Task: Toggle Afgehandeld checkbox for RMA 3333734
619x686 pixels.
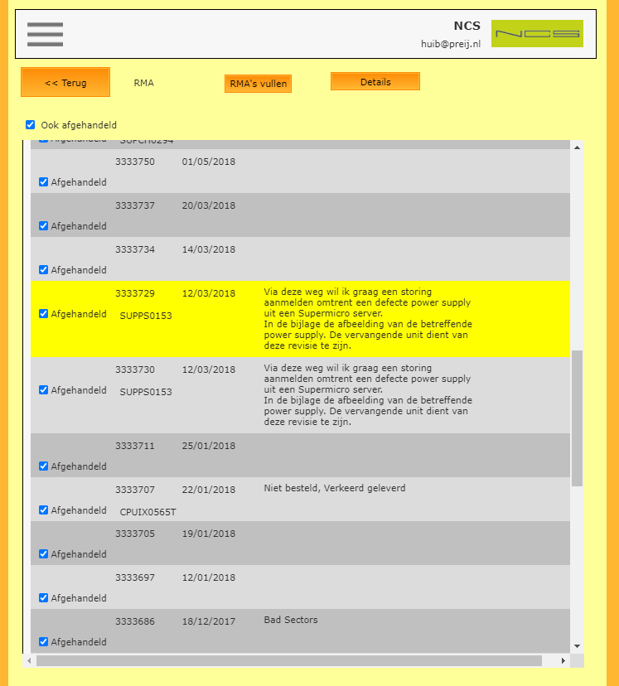Action: (43, 269)
